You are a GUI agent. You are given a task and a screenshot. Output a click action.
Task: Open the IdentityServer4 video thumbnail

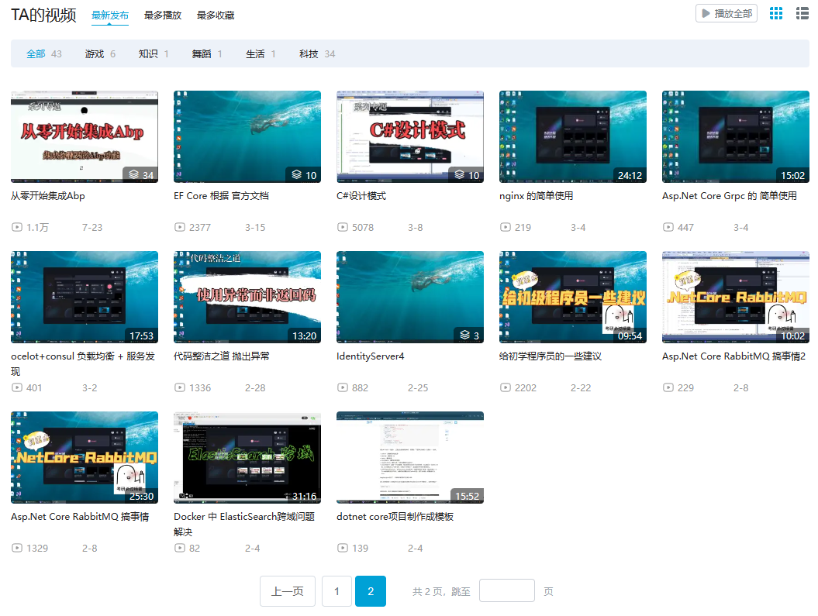(x=410, y=297)
